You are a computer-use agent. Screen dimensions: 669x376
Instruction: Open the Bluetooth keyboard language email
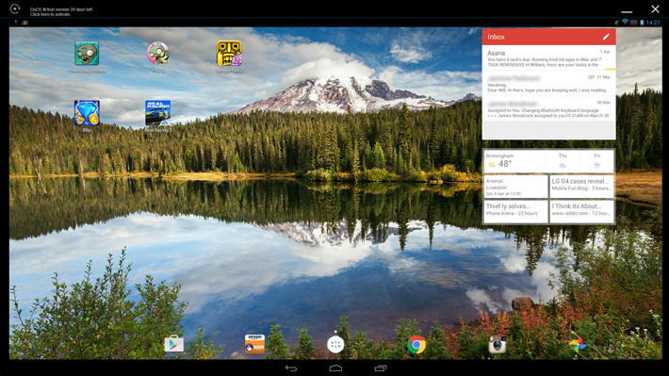(x=548, y=108)
